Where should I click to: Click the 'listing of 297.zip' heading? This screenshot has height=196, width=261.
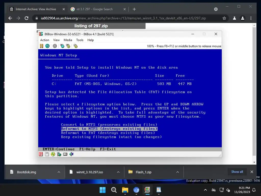[x=91, y=26]
